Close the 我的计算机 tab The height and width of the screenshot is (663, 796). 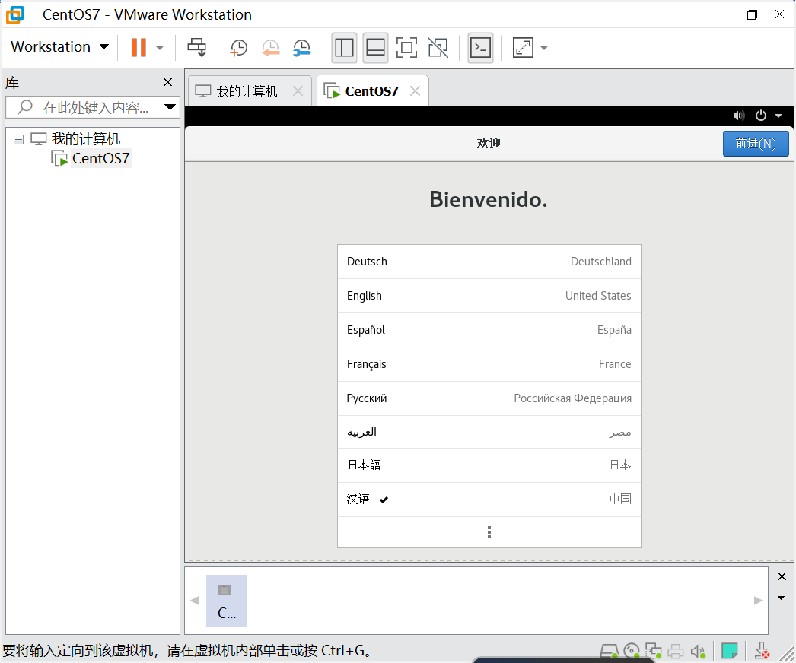298,91
